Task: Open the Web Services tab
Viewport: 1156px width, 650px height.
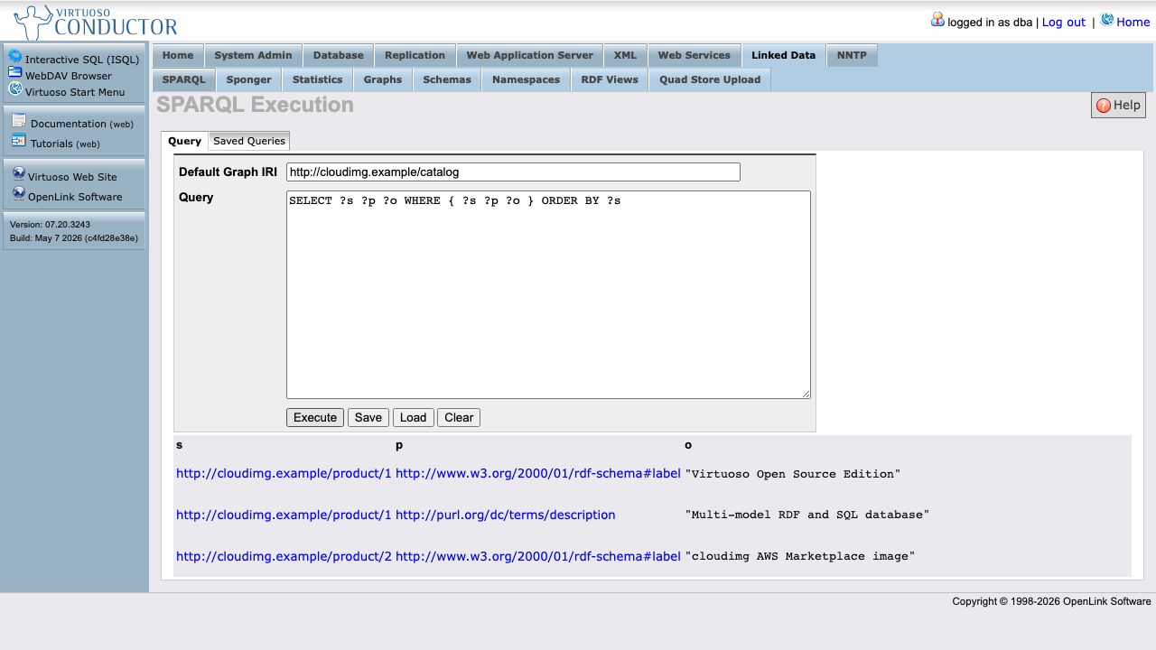Action: [694, 55]
